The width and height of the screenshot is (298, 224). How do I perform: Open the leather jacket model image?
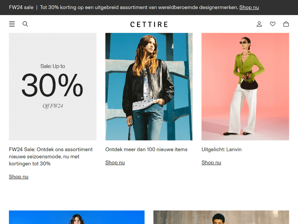click(149, 87)
